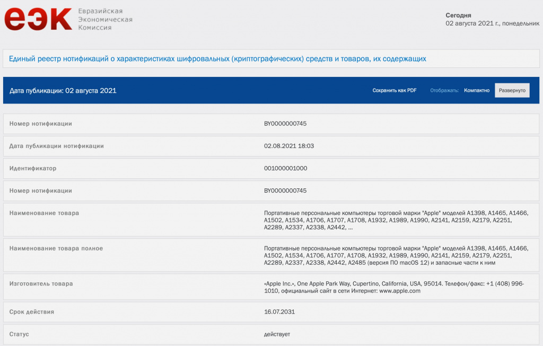The width and height of the screenshot is (543, 346).
Task: Save the notification via Сохранить как PDF
Action: (394, 91)
